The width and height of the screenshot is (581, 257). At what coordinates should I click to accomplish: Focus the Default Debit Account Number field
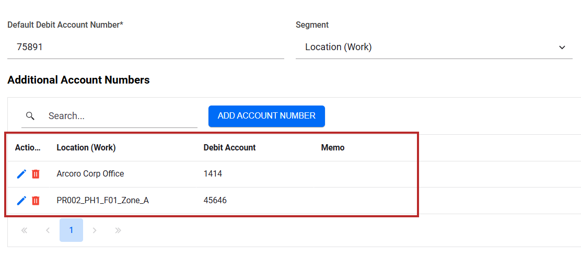pyautogui.click(x=146, y=48)
